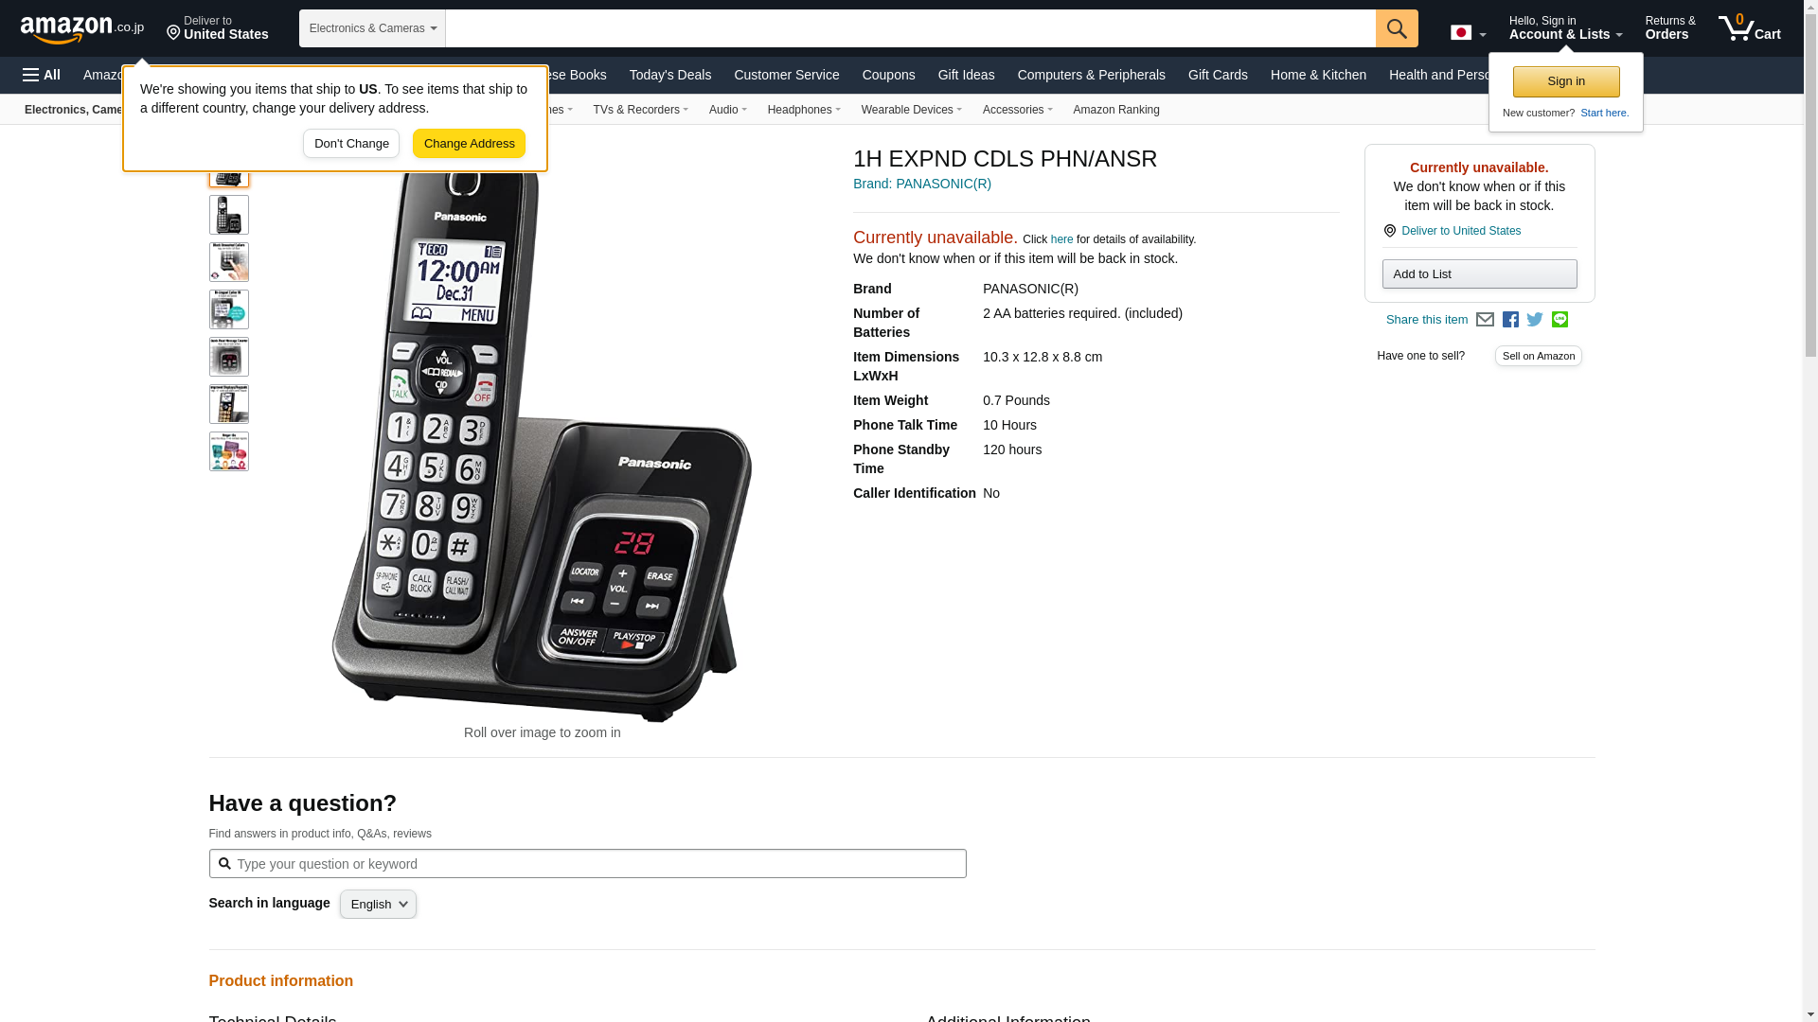Go to Amazon.co.jp home logo
The image size is (1818, 1022).
pyautogui.click(x=82, y=28)
